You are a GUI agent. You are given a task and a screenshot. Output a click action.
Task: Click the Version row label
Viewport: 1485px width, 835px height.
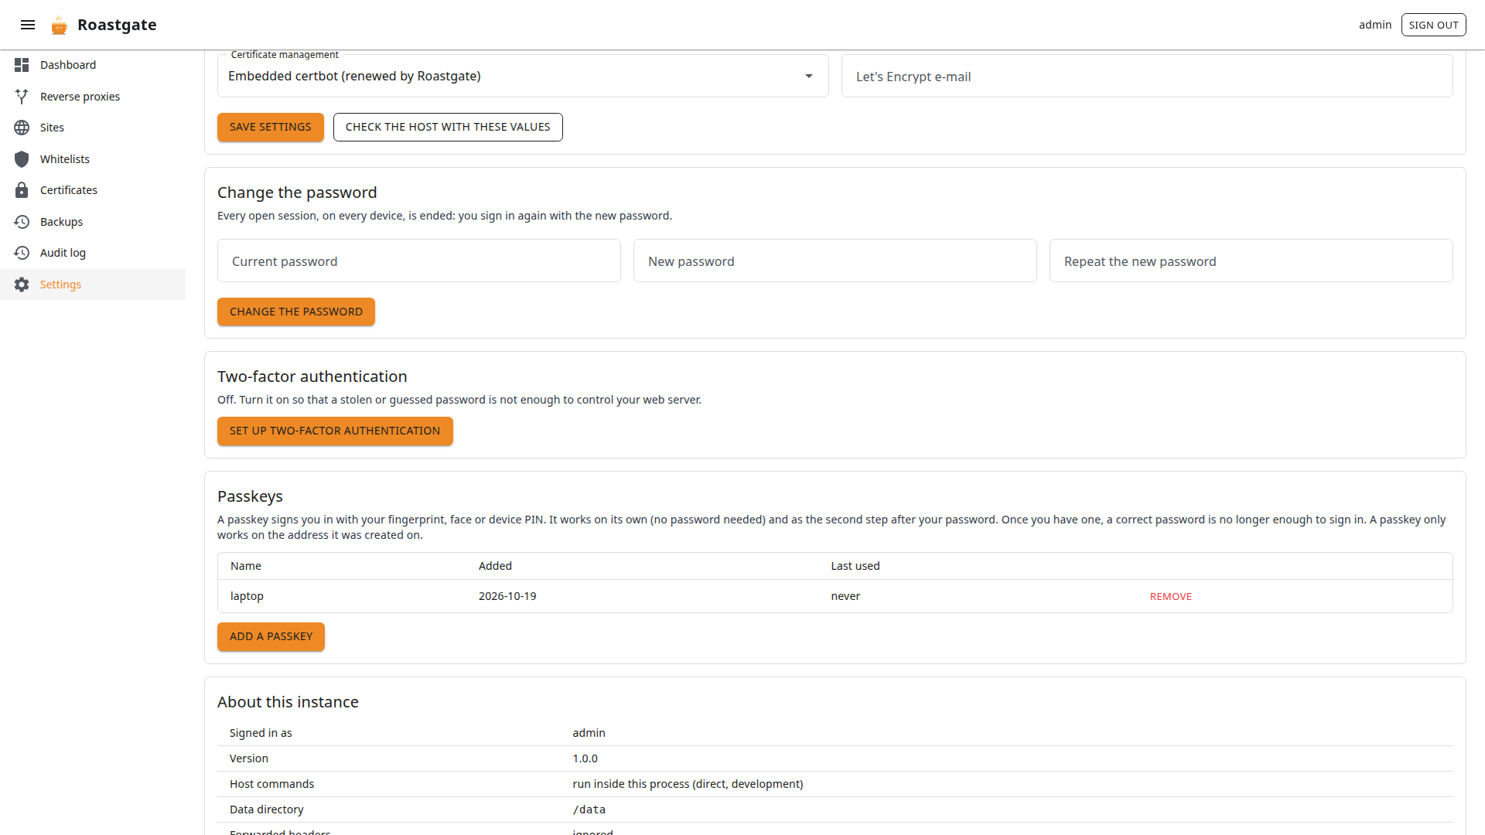[249, 758]
